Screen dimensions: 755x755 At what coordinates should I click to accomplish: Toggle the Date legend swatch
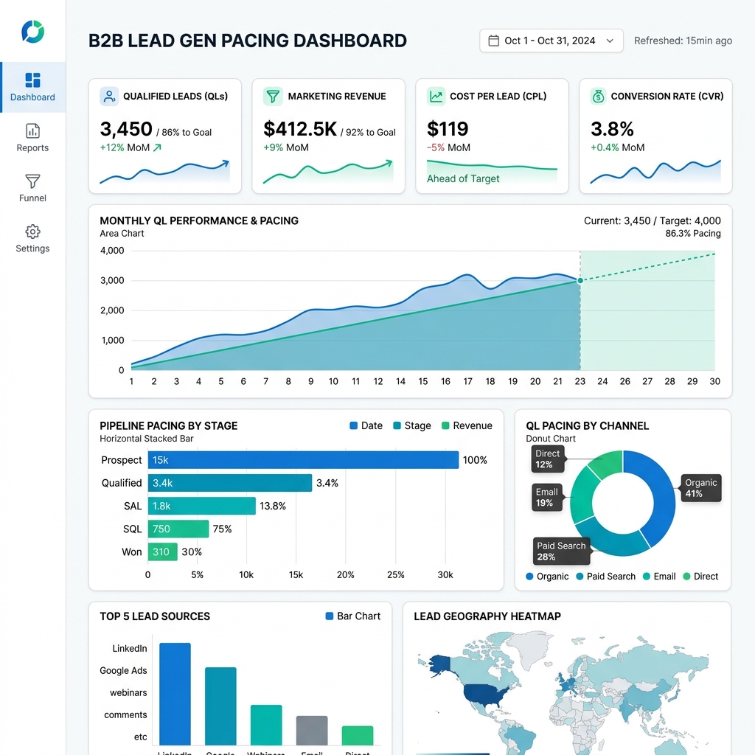pos(353,425)
